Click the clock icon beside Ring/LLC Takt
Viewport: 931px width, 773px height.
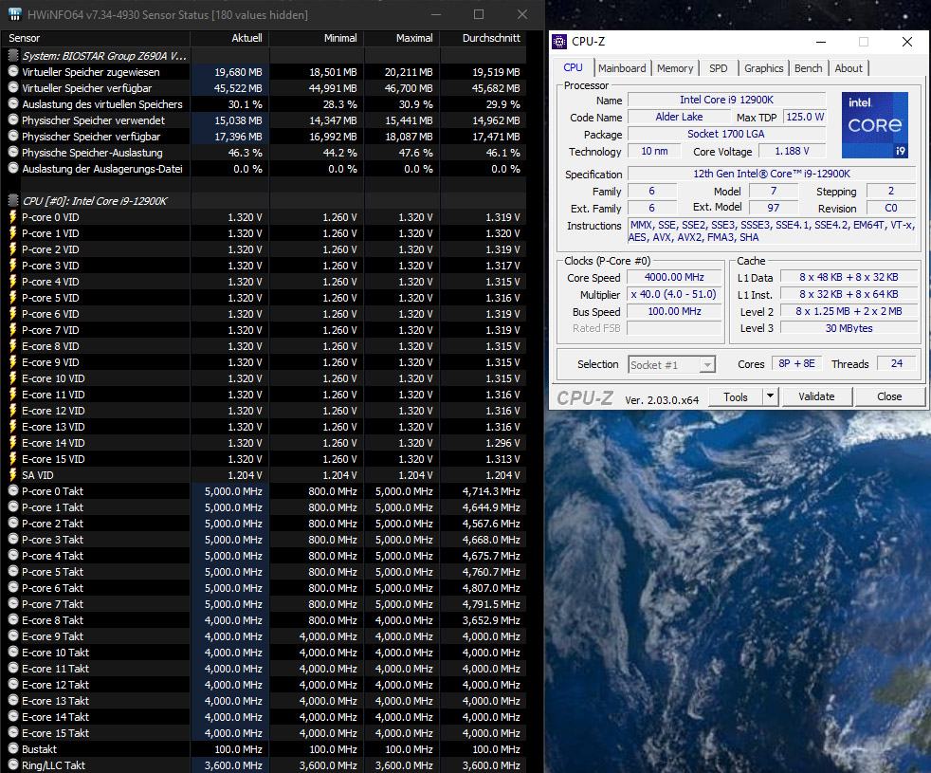point(13,764)
